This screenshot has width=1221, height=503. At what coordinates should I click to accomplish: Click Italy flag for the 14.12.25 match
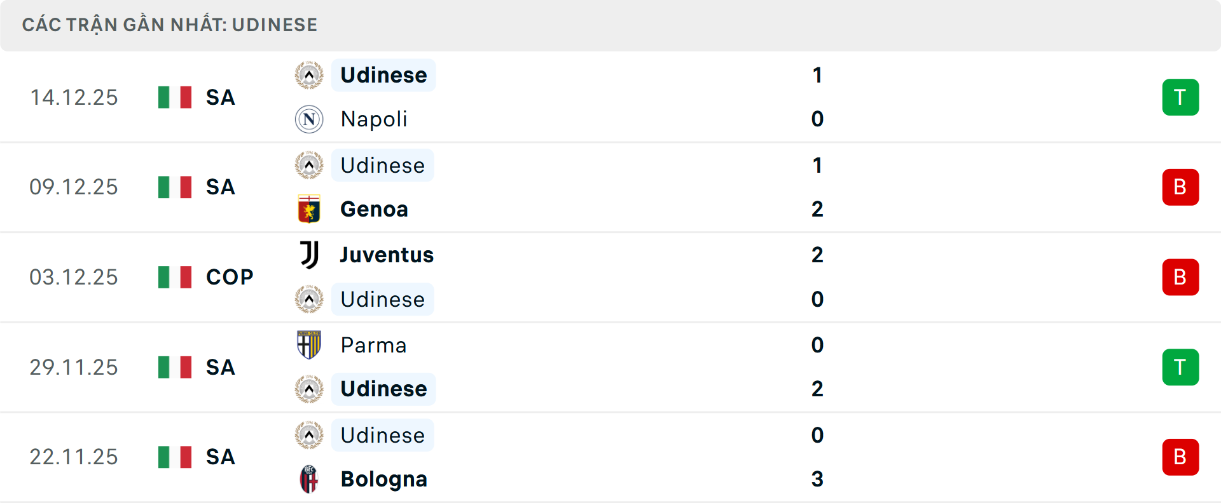pyautogui.click(x=175, y=97)
